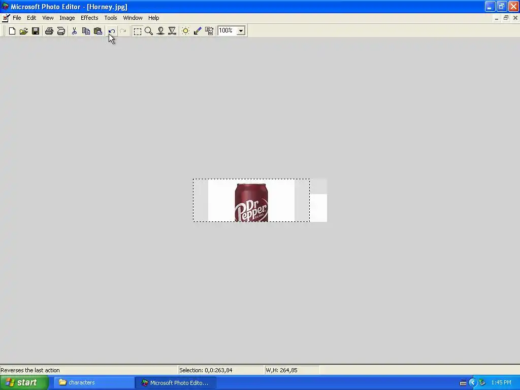520x390 pixels.
Task: Cut the selection with scissors icon
Action: tap(74, 31)
